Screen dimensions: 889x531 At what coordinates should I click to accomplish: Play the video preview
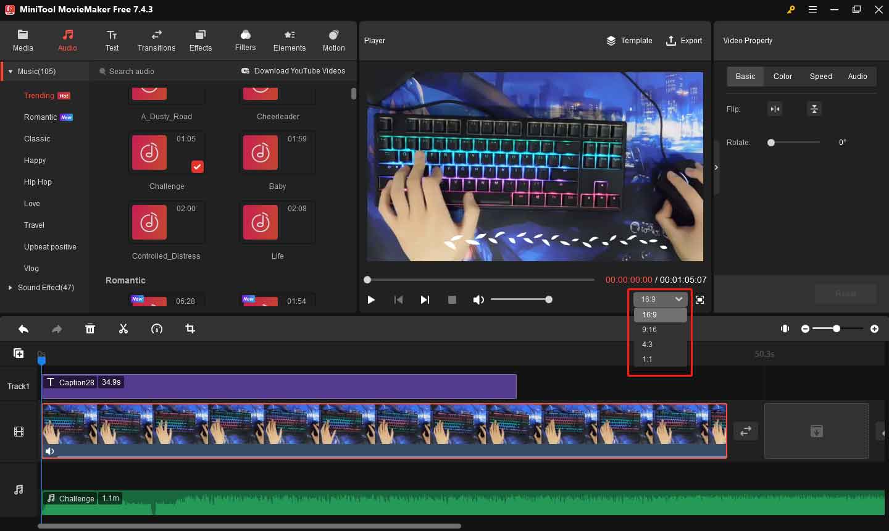point(371,300)
